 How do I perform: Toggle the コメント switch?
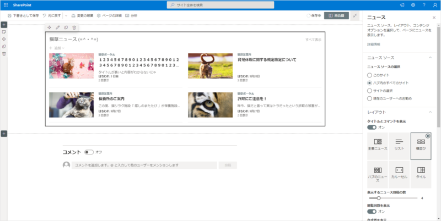point(88,152)
